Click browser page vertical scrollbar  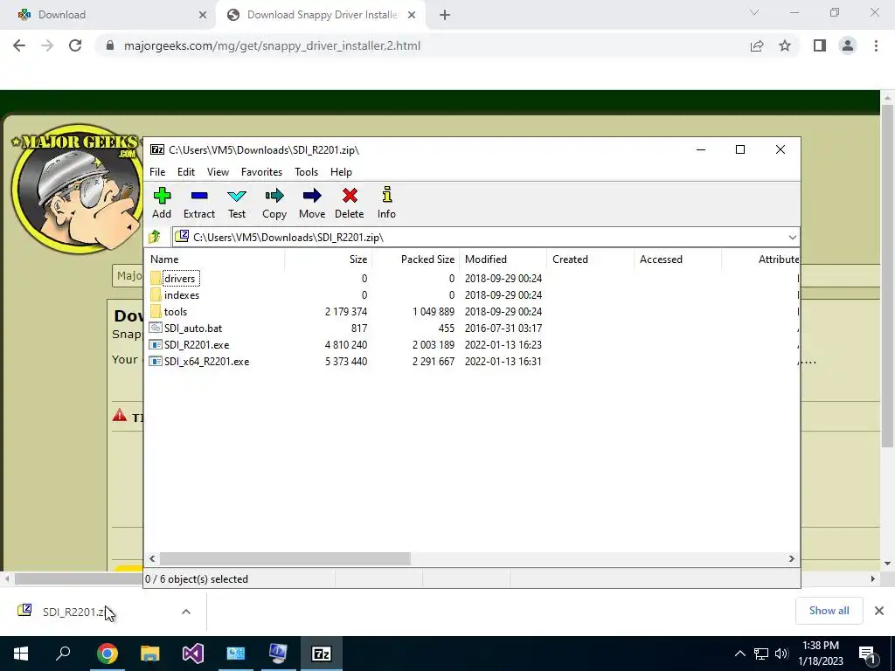[887, 276]
